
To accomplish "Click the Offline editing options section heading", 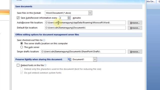I will (47, 34).
